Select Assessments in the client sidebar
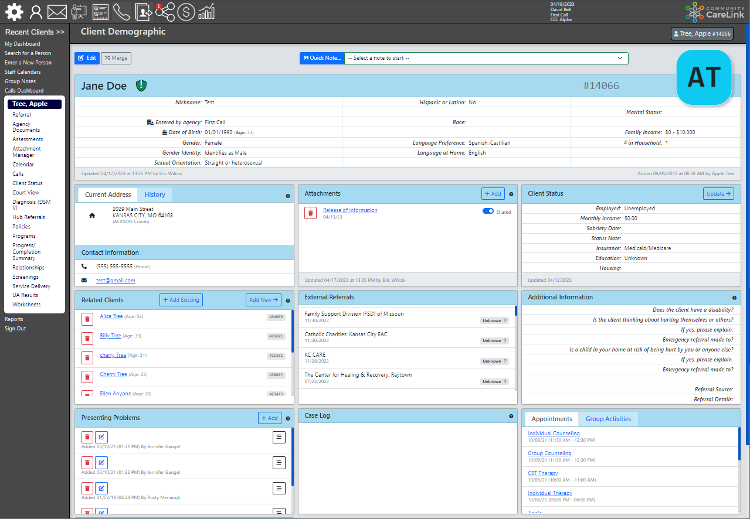This screenshot has height=519, width=750. pyautogui.click(x=27, y=139)
